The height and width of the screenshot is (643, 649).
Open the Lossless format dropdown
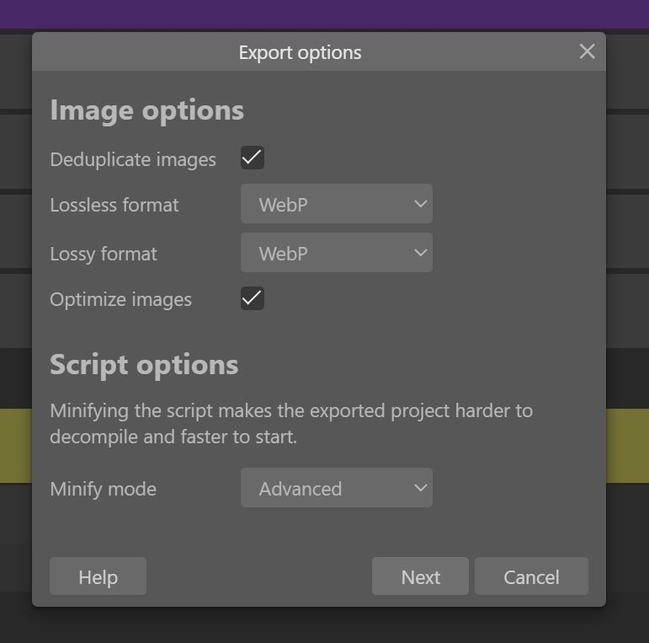click(x=336, y=205)
